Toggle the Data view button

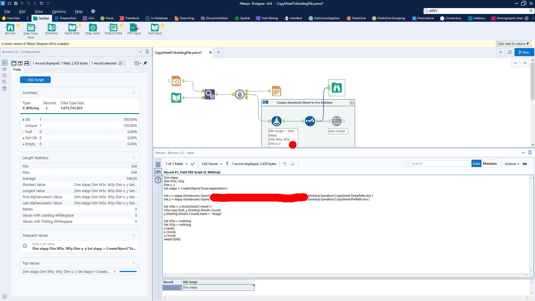coord(476,164)
